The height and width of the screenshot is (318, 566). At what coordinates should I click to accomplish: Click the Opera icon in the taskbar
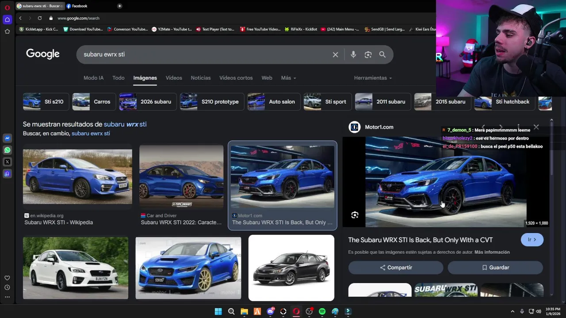296,311
